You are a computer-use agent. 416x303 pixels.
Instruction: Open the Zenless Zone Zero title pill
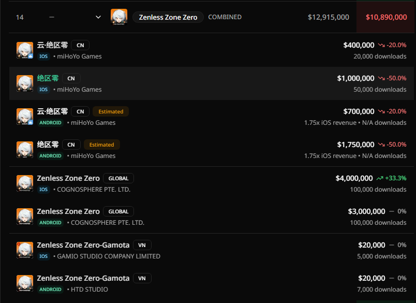click(168, 17)
